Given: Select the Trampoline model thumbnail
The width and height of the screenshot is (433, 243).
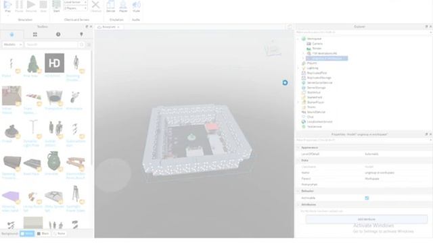Looking at the screenshot, I should 54,97.
